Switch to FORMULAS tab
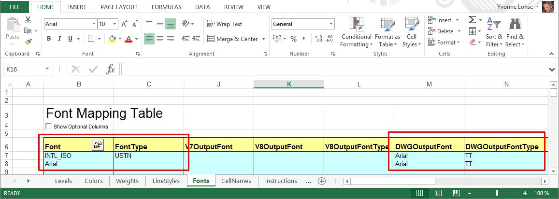Image resolution: width=559 pixels, height=199 pixels. click(166, 7)
